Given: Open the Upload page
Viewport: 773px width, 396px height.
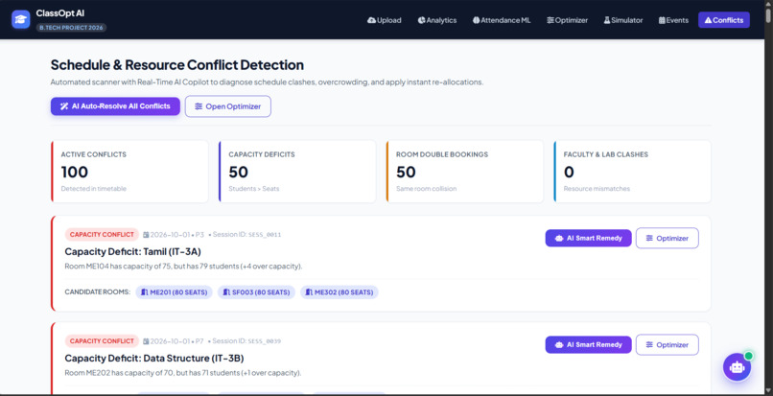Looking at the screenshot, I should point(384,20).
